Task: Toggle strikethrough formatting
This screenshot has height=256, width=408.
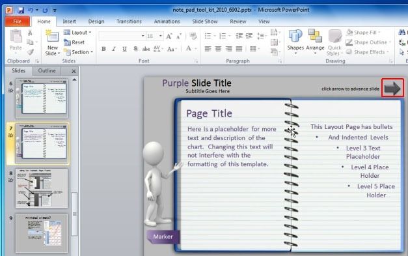Action: (x=146, y=49)
